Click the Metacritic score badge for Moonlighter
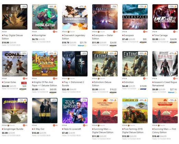Image resolution: width=179 pixels, height=144 pixels. point(55,32)
